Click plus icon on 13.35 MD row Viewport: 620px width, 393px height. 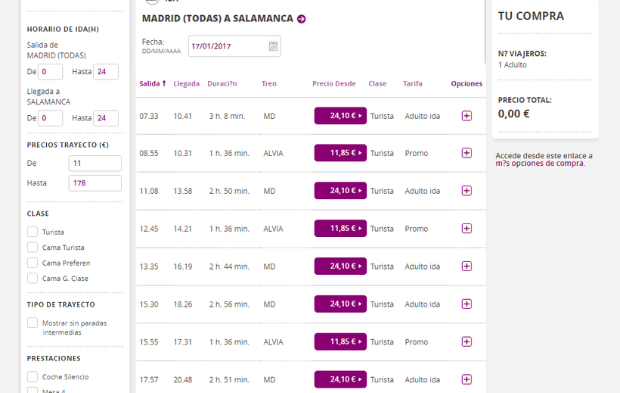pyautogui.click(x=467, y=267)
